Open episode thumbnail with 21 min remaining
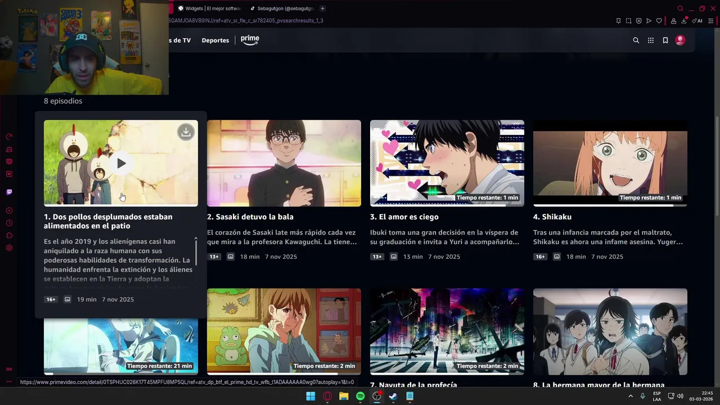This screenshot has width=720, height=405. pyautogui.click(x=121, y=346)
